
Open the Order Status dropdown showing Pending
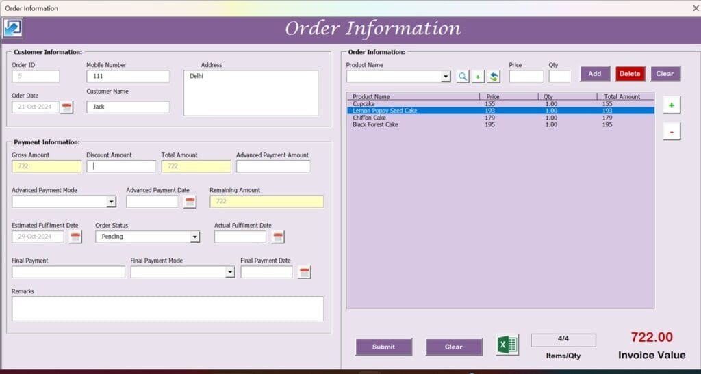click(194, 237)
